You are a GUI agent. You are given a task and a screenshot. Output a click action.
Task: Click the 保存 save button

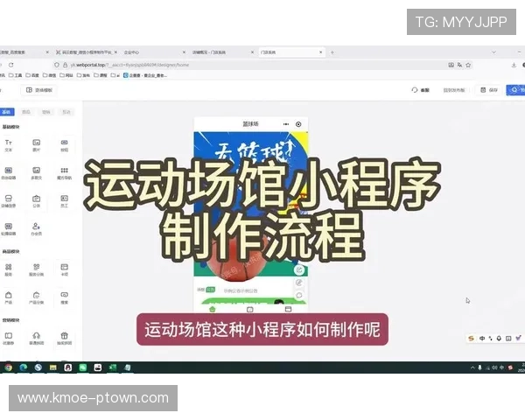click(x=489, y=90)
